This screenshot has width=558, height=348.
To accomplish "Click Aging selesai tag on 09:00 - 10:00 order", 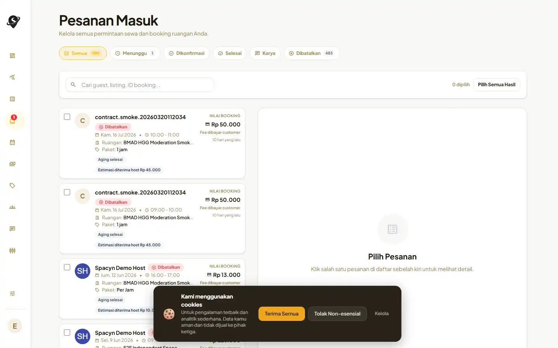I will click(110, 235).
